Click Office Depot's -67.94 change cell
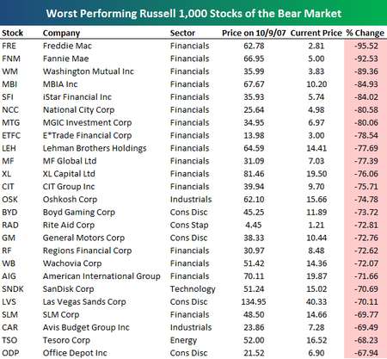Image resolution: width=387 pixels, height=359 pixels. coord(366,353)
